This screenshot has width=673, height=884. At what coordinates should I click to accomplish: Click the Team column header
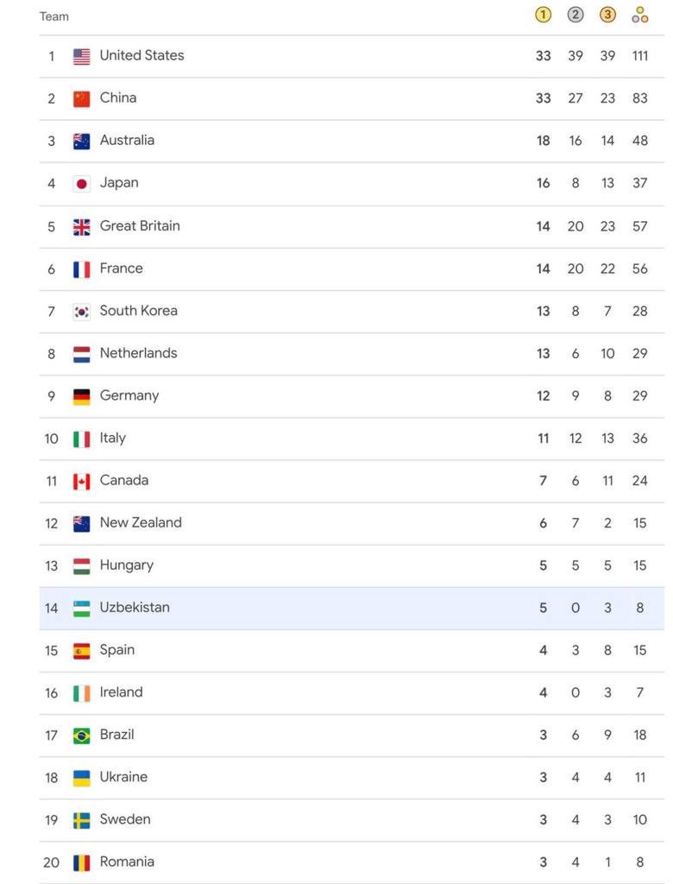54,16
